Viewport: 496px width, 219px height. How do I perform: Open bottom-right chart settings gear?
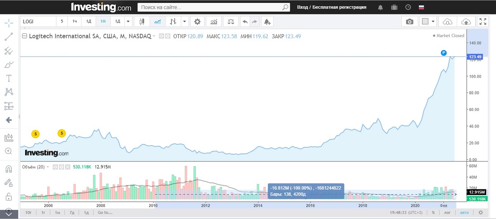click(x=480, y=212)
